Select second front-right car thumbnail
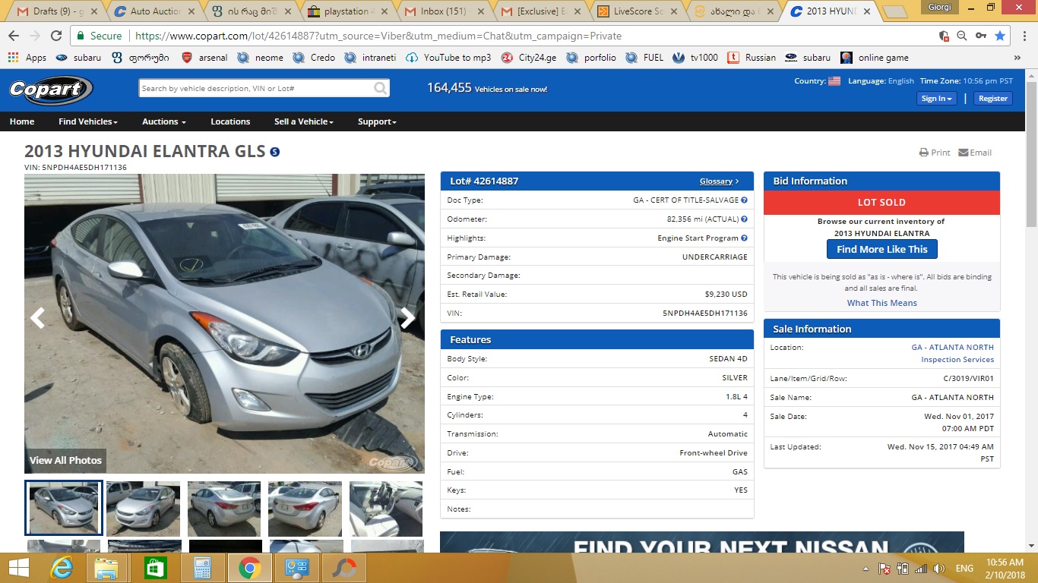Image resolution: width=1038 pixels, height=583 pixels. click(144, 508)
